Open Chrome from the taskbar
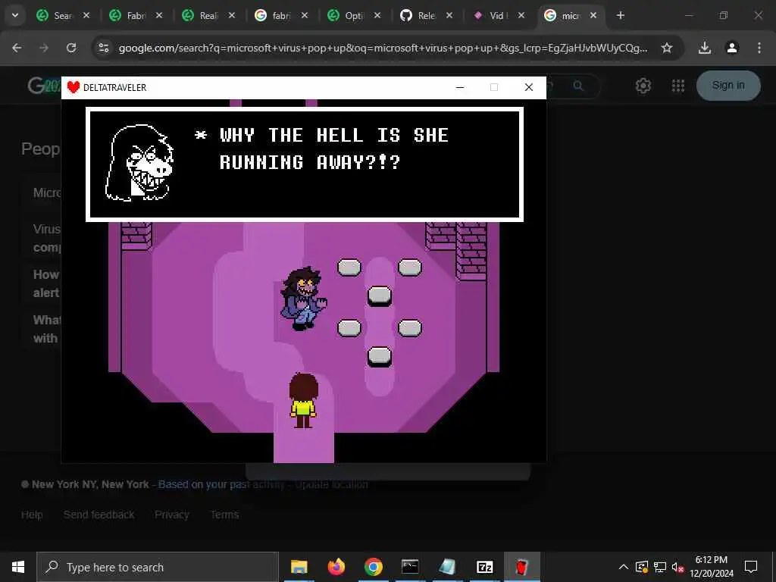This screenshot has height=582, width=776. (373, 567)
